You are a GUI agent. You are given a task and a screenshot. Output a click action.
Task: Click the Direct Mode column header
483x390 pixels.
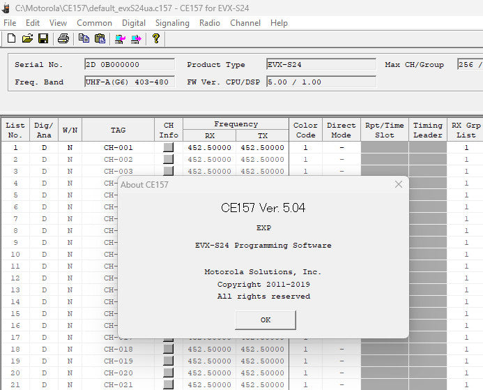[342, 130]
